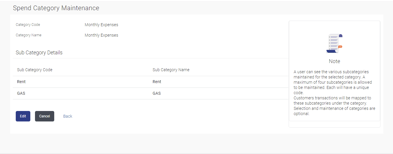Select Monthly Expenses value beside Category Name
The image size is (393, 154).
click(x=101, y=35)
